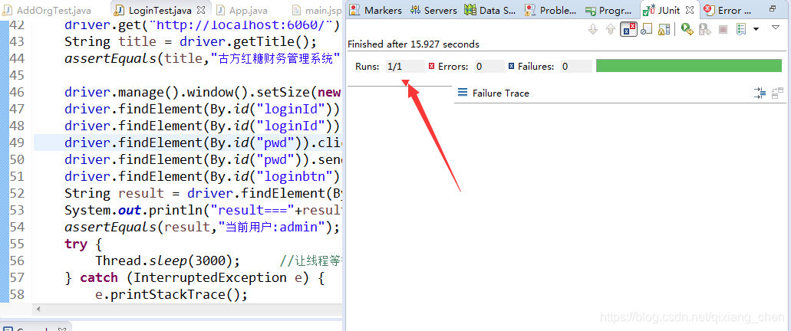791x331 pixels.
Task: Click 'assertEquals(result' on line 54
Action: point(136,227)
